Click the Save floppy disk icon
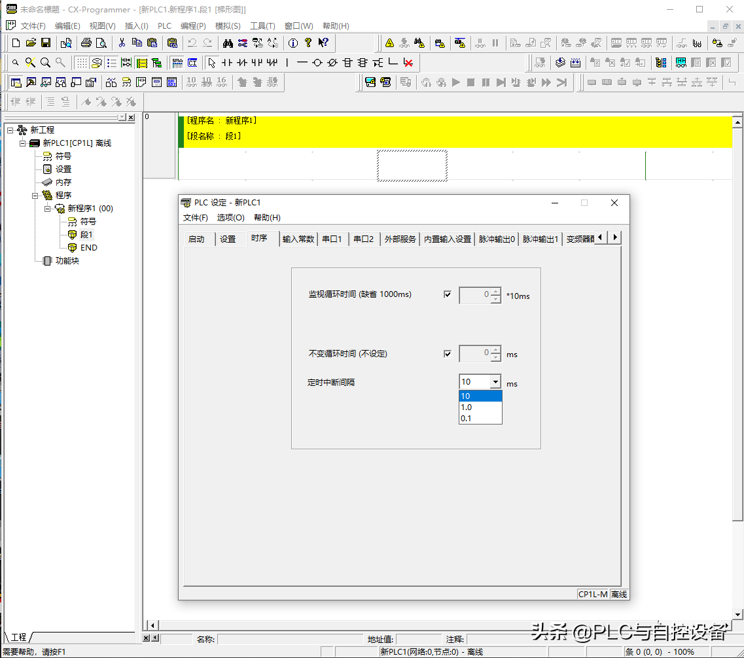Image resolution: width=744 pixels, height=658 pixels. coord(46,43)
